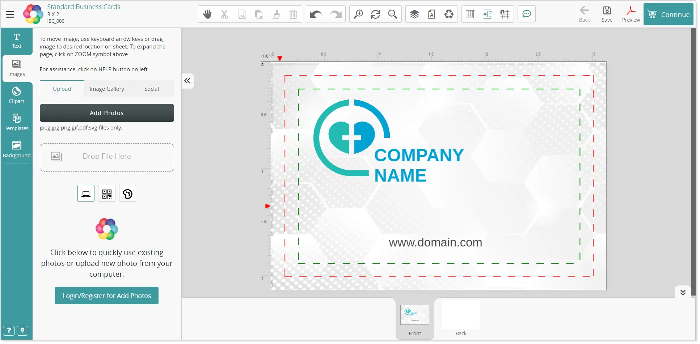Click the QR code icon

[x=107, y=194]
